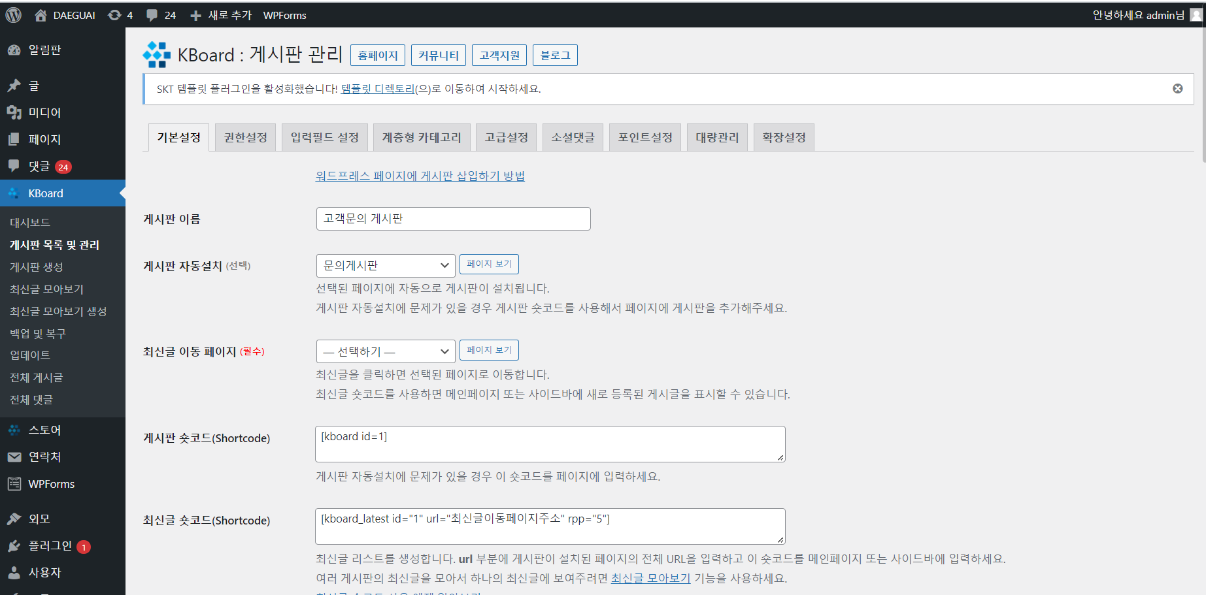
Task: Switch to 고급설정 tab
Action: (x=507, y=138)
